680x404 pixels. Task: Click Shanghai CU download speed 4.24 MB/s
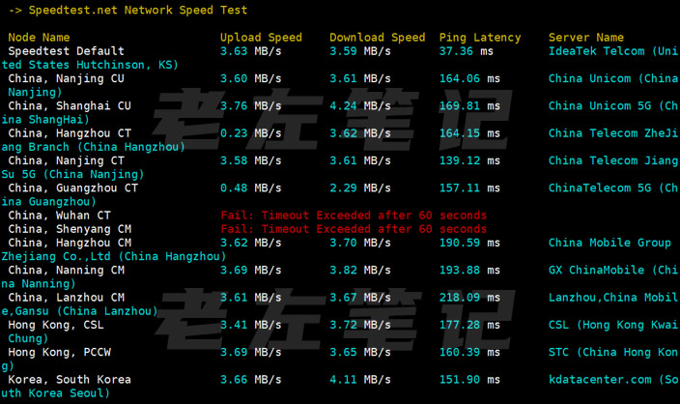[x=360, y=106]
